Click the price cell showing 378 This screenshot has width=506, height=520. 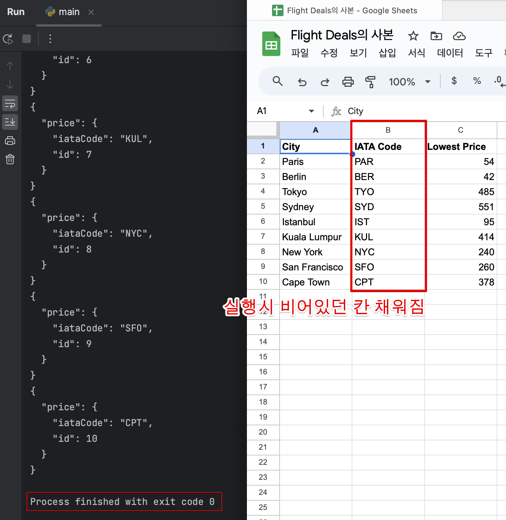click(x=461, y=282)
